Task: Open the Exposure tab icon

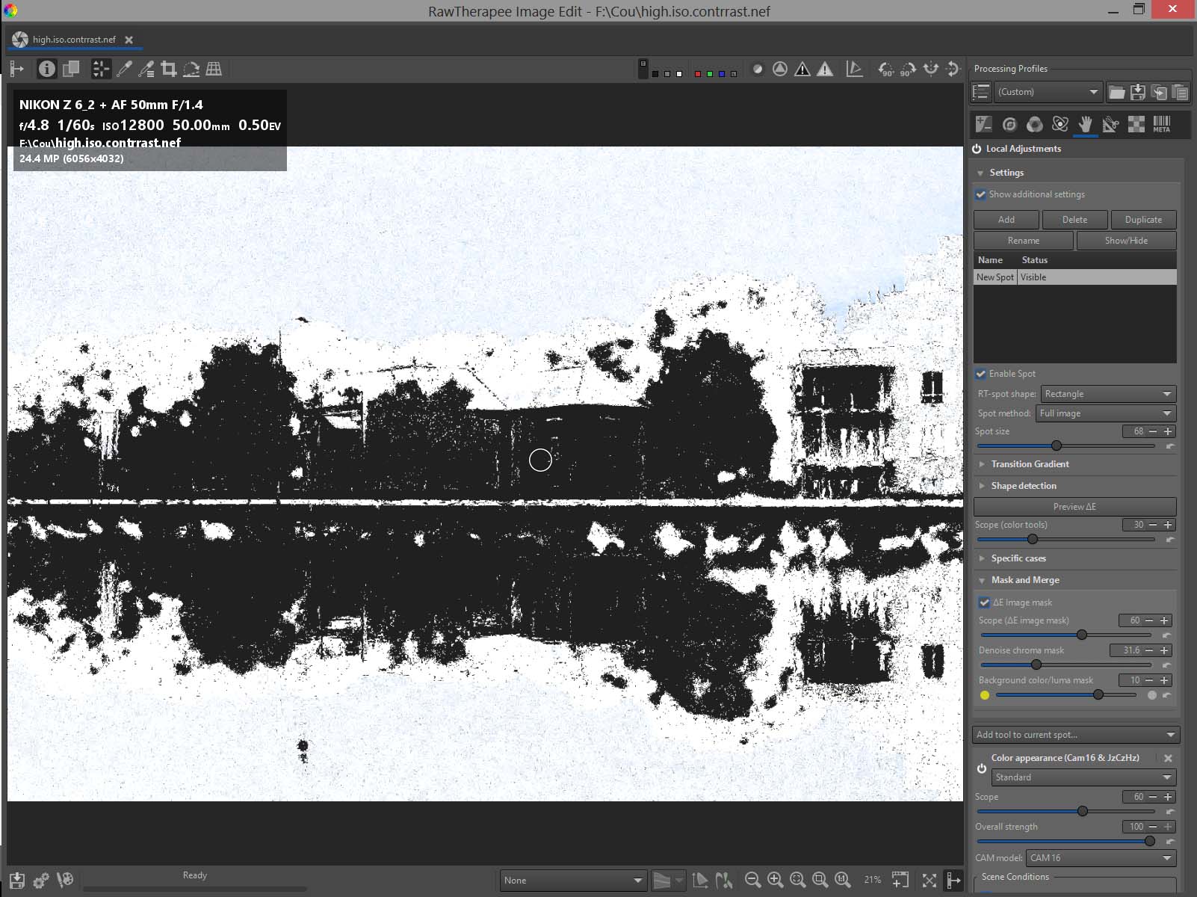Action: [983, 124]
